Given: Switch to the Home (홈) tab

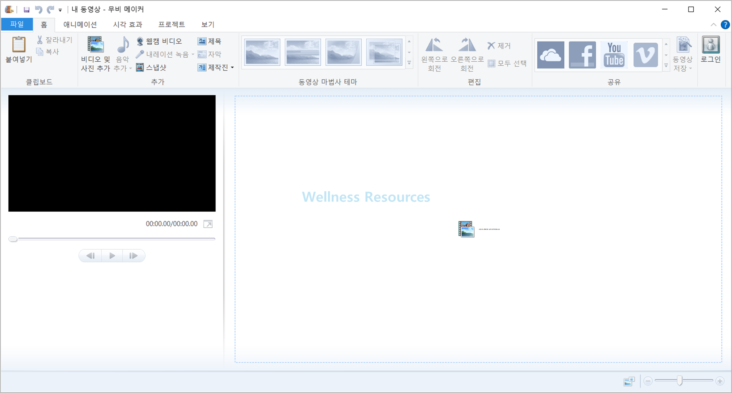Looking at the screenshot, I should [x=44, y=24].
